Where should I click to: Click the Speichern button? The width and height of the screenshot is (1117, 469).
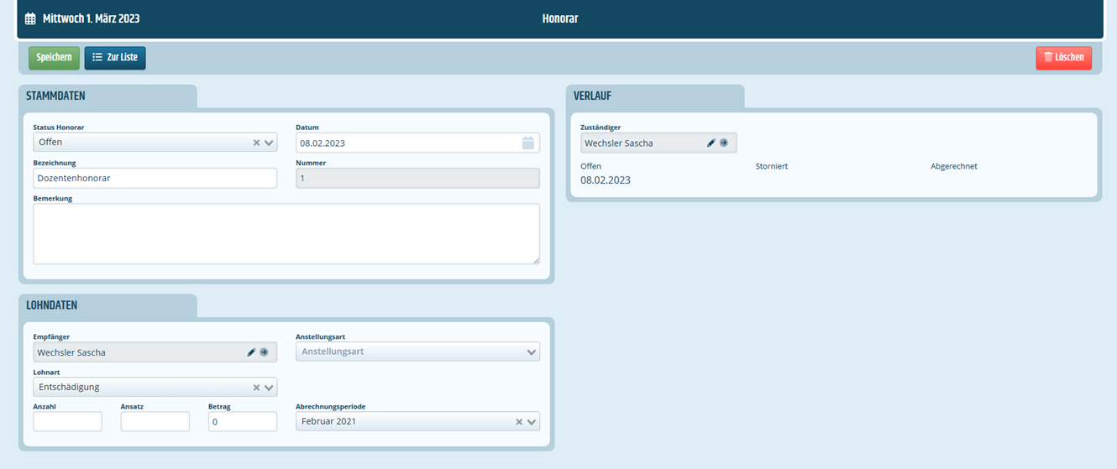[x=55, y=57]
